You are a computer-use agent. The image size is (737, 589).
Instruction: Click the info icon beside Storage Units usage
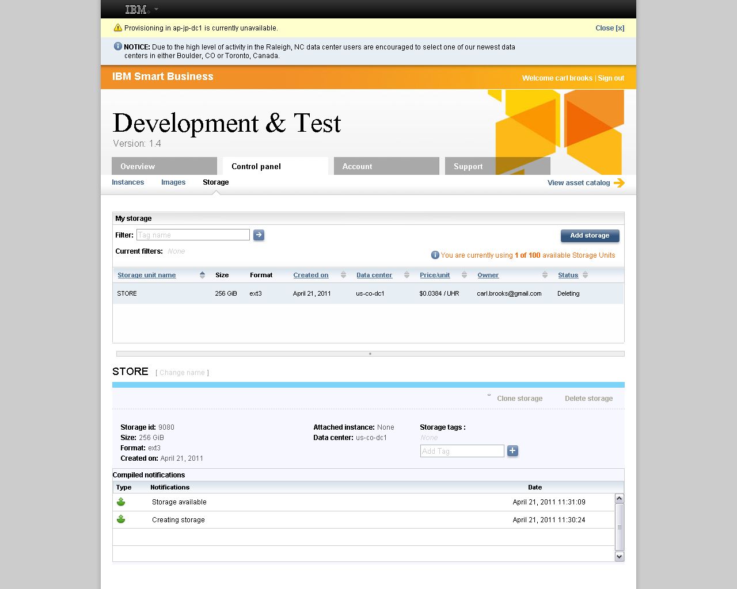(x=435, y=255)
